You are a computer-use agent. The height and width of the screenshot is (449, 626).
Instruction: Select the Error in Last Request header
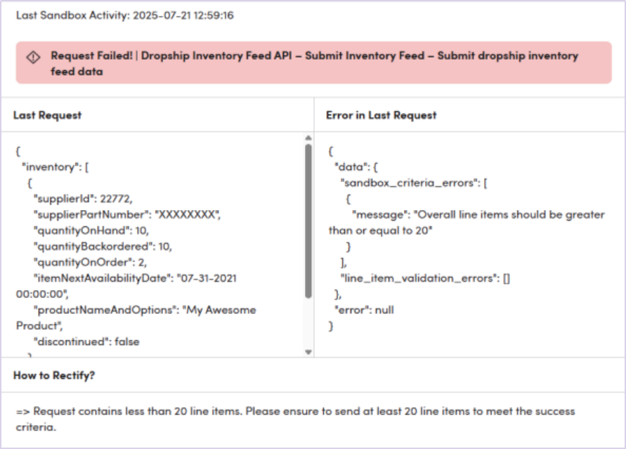coord(381,115)
